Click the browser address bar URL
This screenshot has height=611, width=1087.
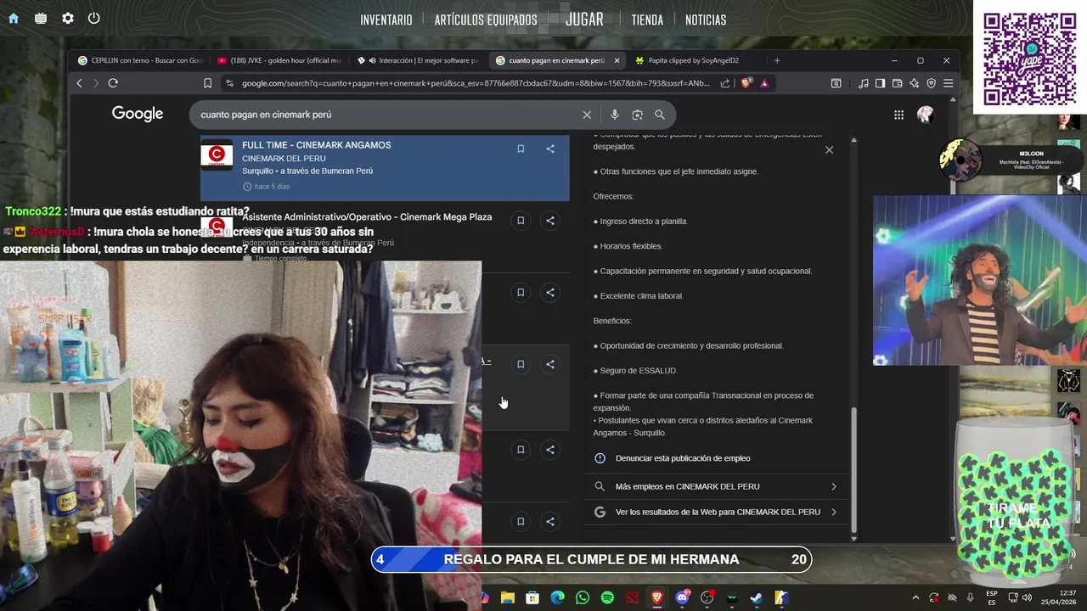(476, 83)
